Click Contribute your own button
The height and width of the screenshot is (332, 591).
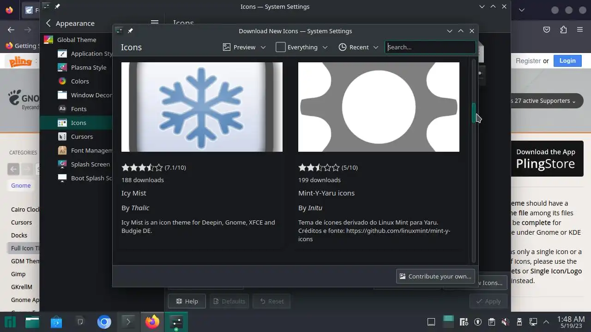click(x=435, y=276)
